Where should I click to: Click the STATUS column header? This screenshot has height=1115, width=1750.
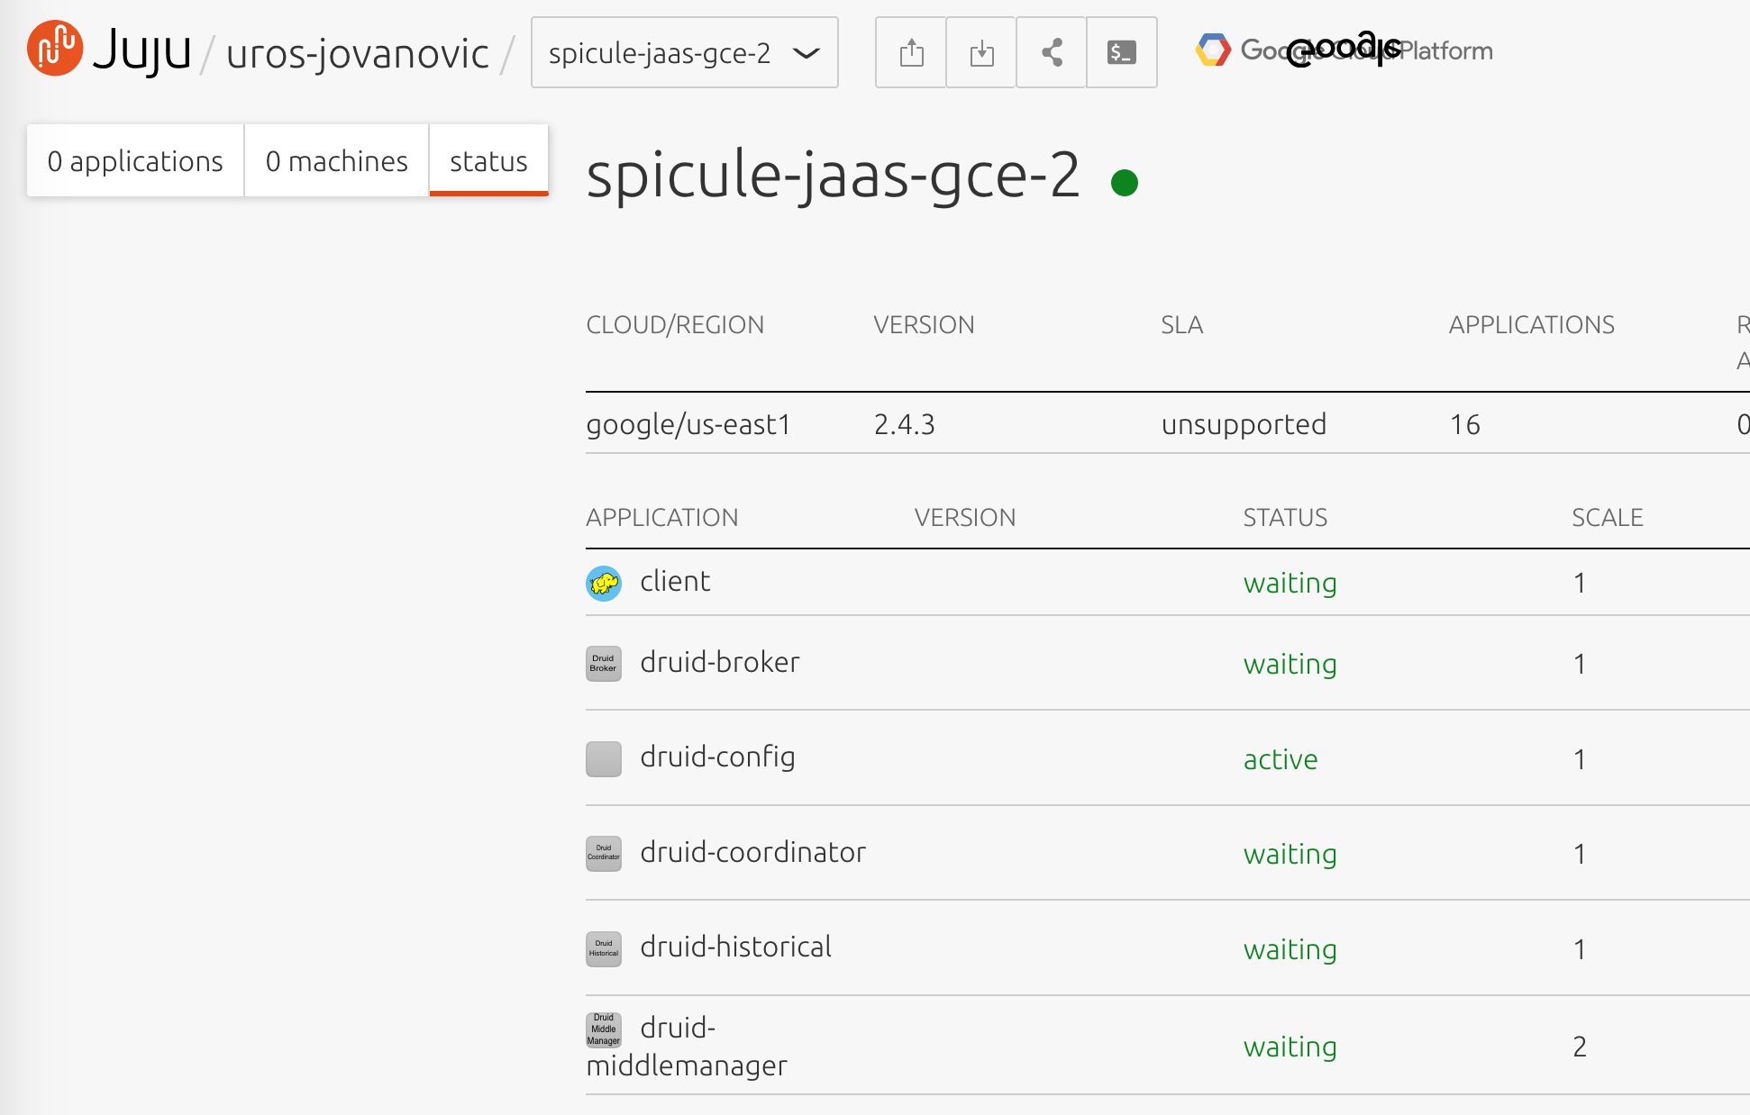1286,518
